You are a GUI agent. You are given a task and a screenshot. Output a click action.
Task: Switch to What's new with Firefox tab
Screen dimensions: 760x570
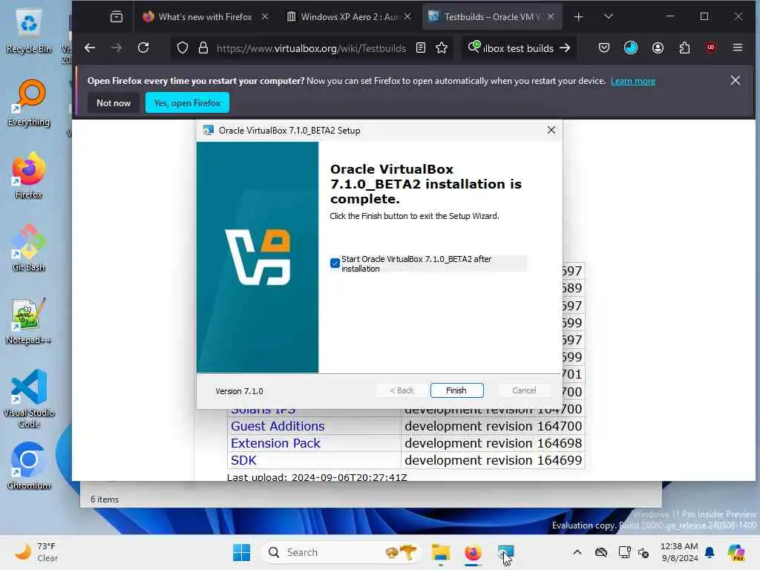click(x=205, y=17)
